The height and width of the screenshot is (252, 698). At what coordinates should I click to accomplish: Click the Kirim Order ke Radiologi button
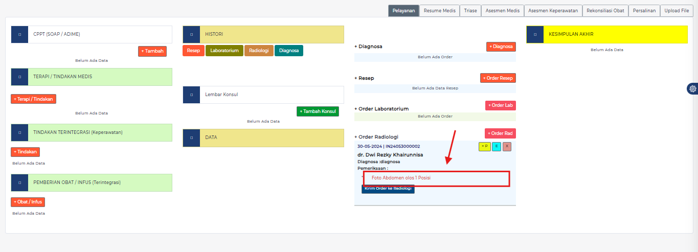tap(388, 189)
